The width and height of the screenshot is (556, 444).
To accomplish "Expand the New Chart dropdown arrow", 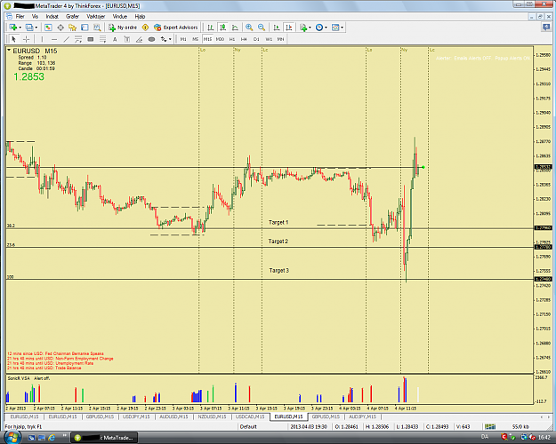I will [x=20, y=28].
